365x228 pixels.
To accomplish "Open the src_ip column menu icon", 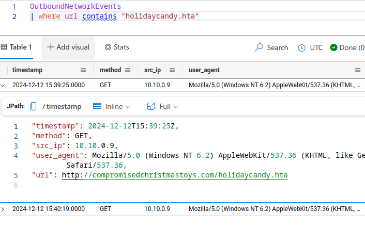I will (173, 70).
